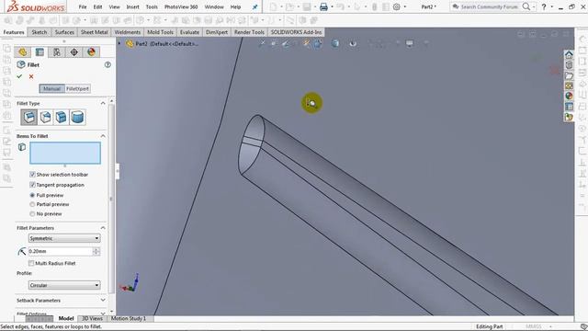Open the FeatureManager design tree tab

point(22,52)
